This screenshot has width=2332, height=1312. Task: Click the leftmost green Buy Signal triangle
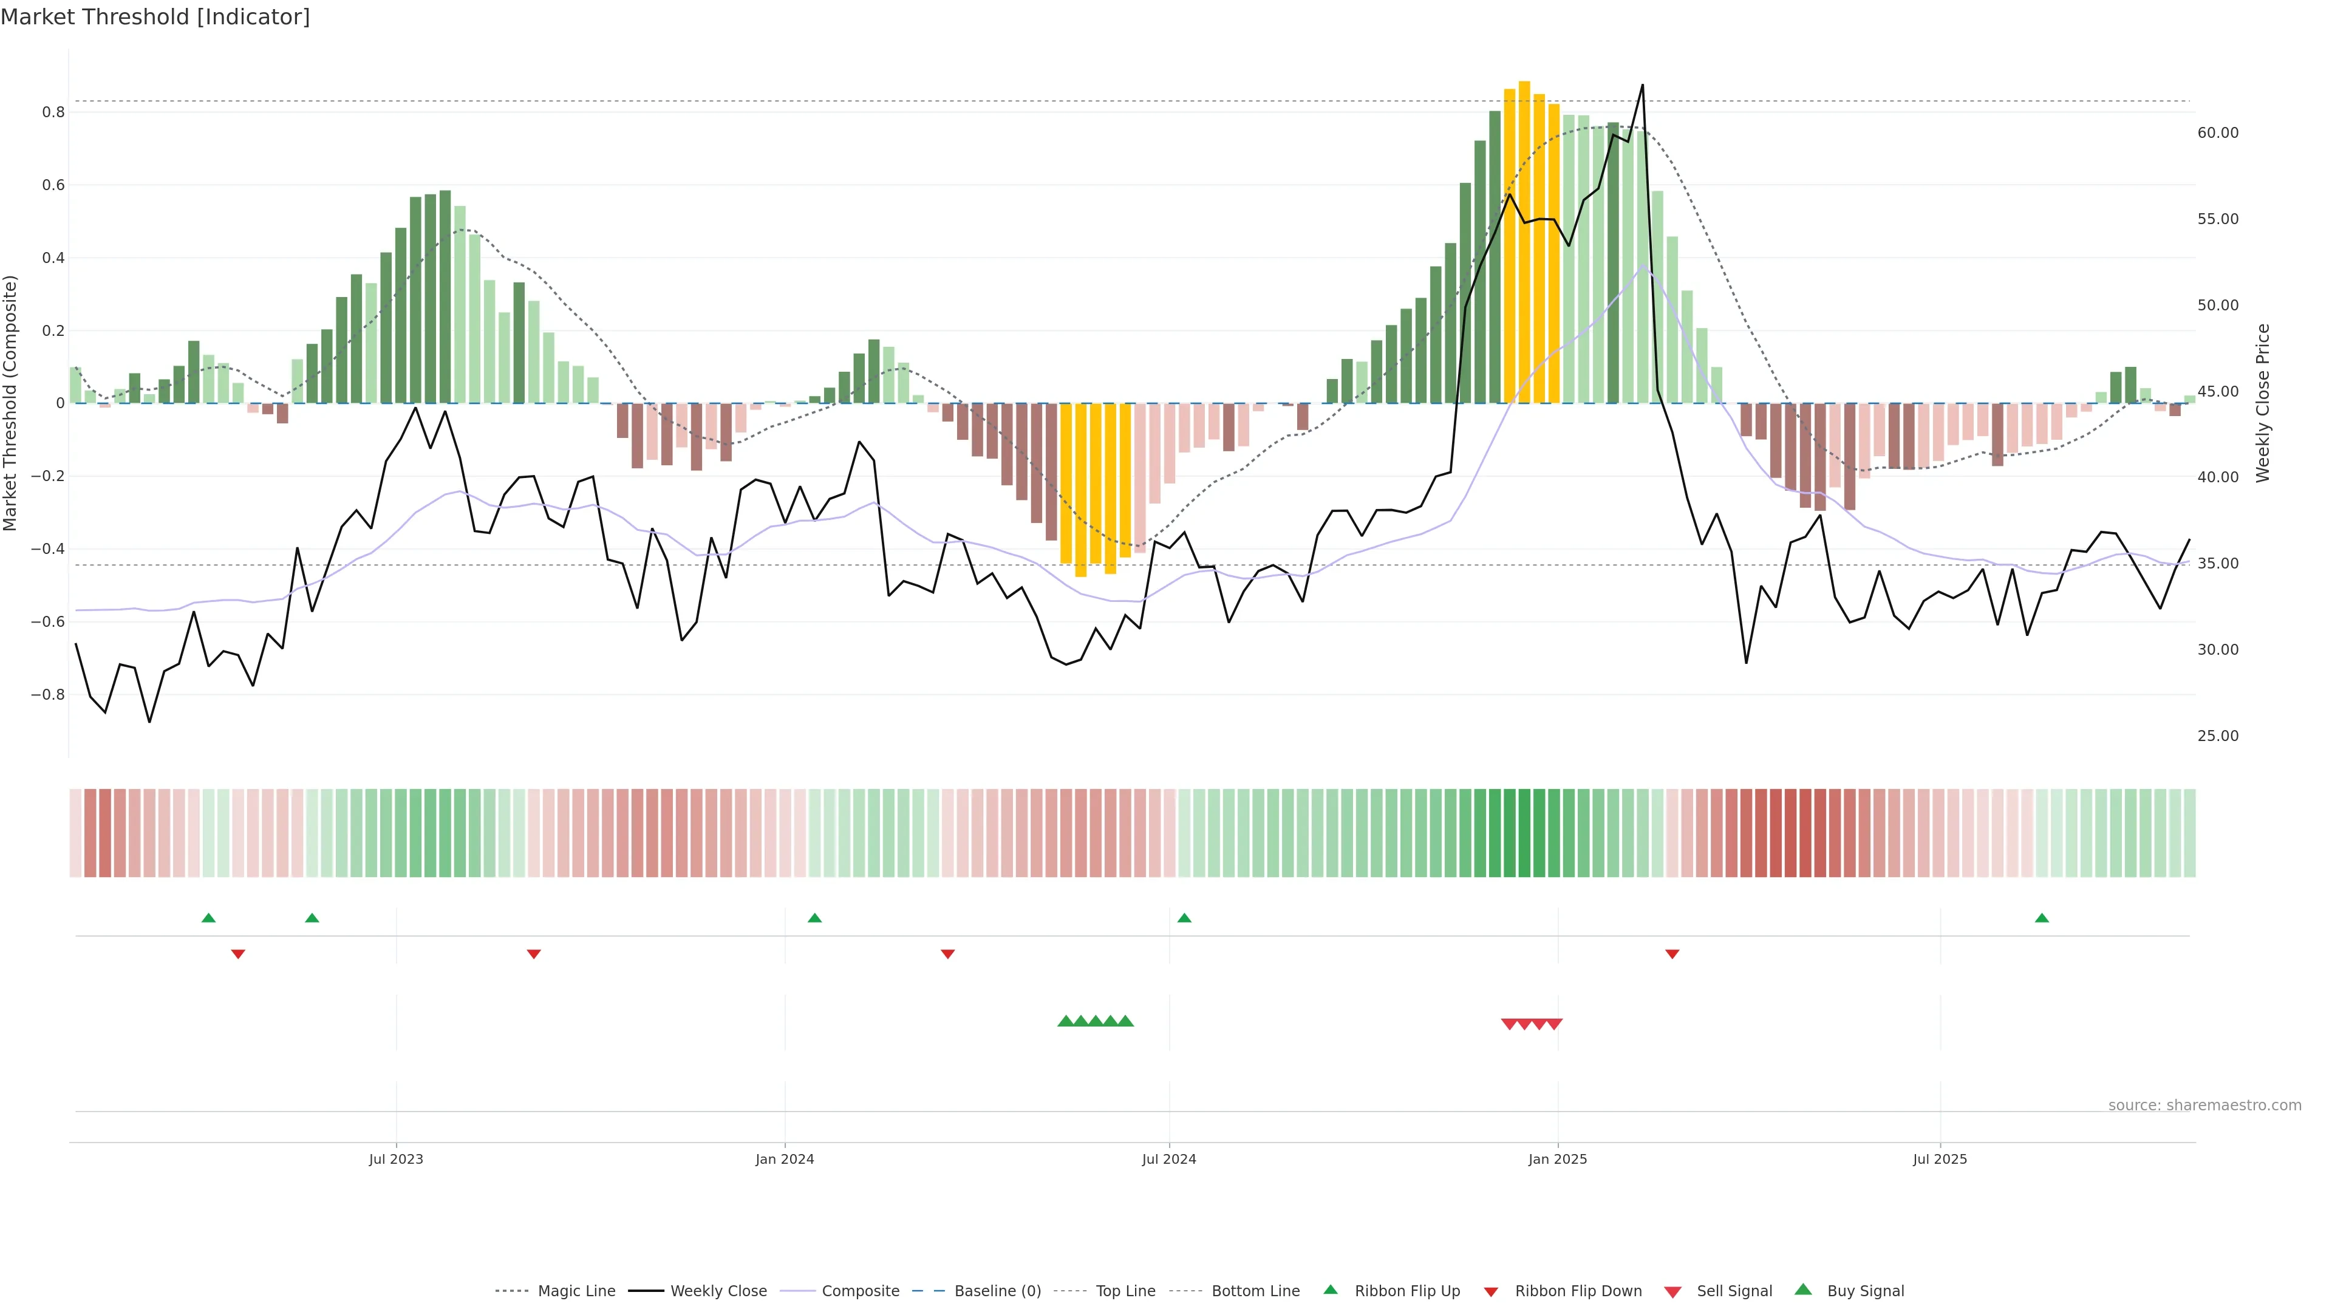click(1066, 1021)
